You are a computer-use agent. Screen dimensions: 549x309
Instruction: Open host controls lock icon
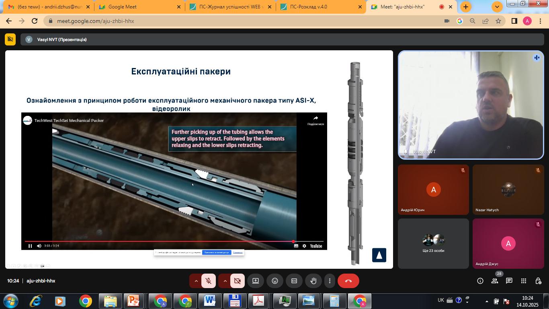tap(538, 281)
